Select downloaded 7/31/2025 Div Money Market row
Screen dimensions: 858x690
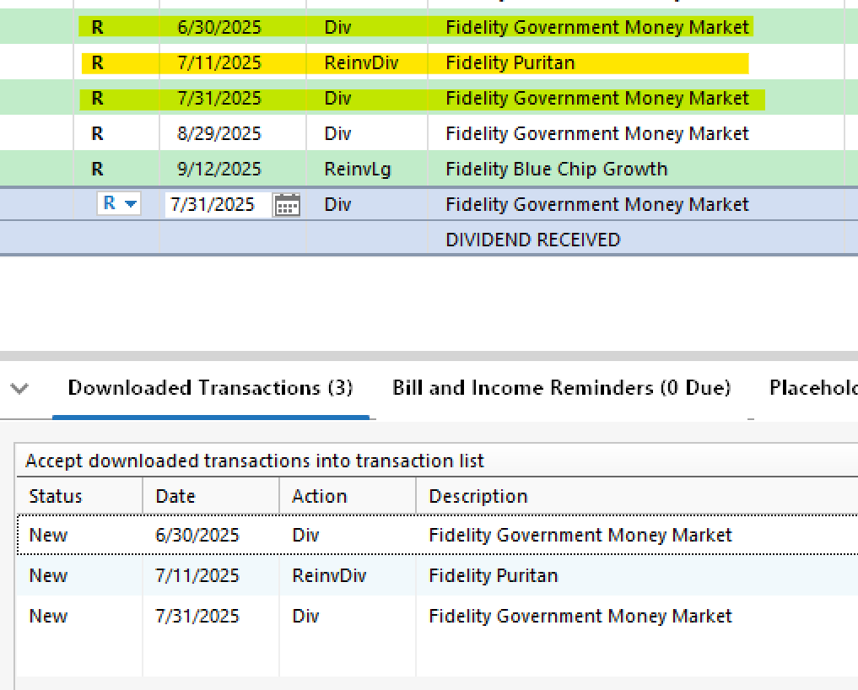point(437,616)
